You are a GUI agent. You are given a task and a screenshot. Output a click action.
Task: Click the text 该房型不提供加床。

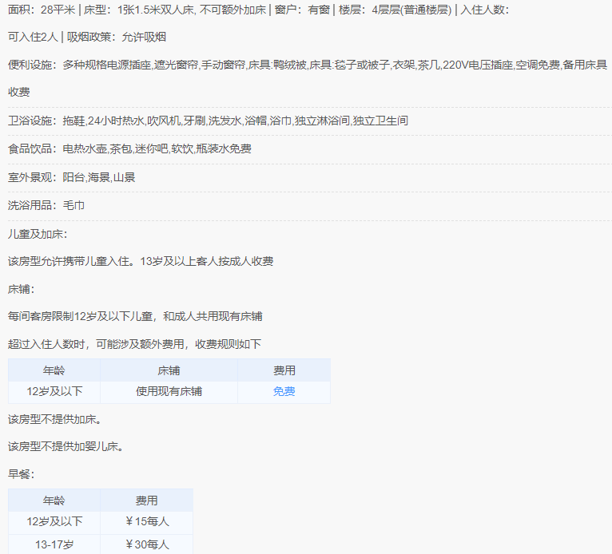54,420
